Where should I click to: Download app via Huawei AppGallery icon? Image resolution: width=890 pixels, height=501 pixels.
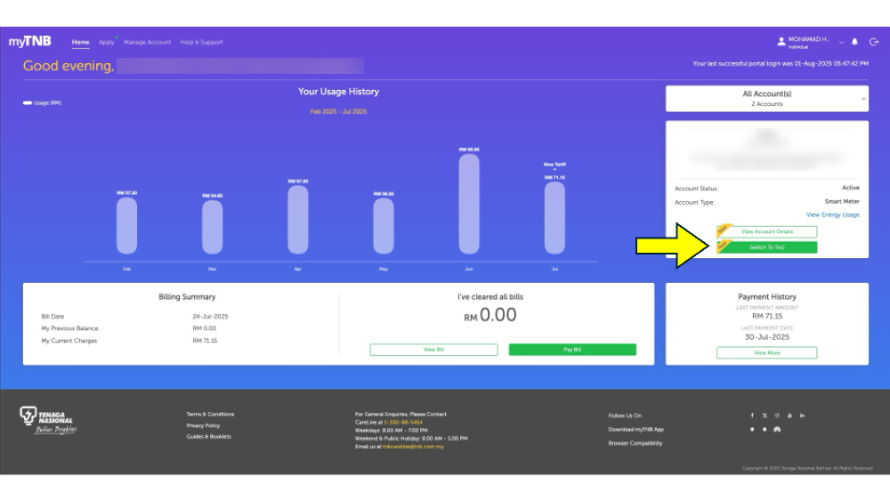[x=777, y=430]
